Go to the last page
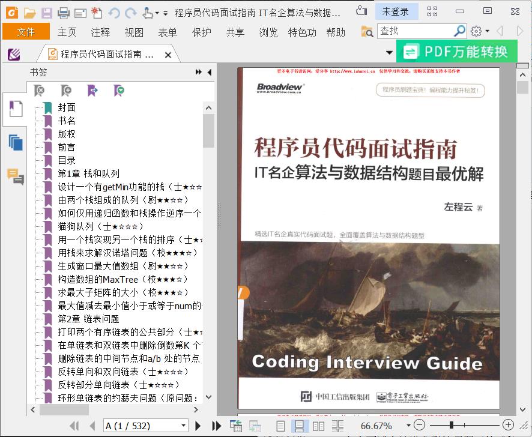This screenshot has width=532, height=437. pyautogui.click(x=217, y=426)
